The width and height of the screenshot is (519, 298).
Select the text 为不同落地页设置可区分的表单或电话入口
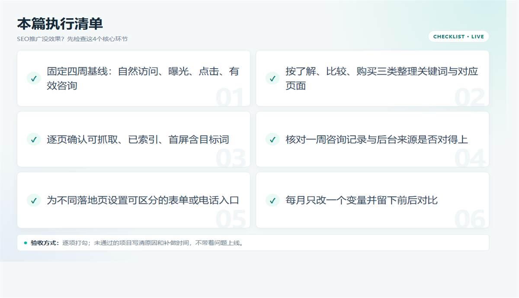143,200
